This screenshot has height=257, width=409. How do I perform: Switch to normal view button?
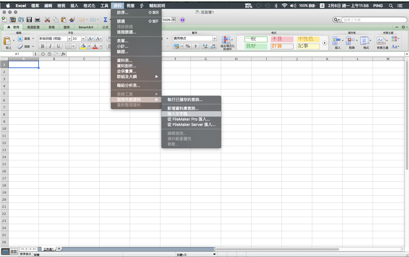coord(6,252)
